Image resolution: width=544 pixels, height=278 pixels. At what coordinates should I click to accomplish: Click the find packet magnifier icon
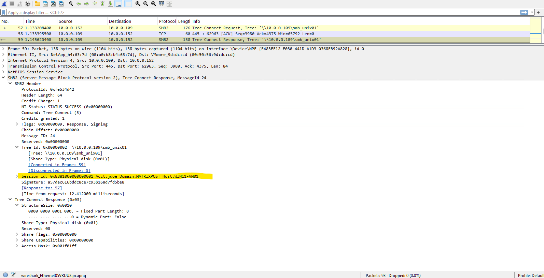coord(71,4)
